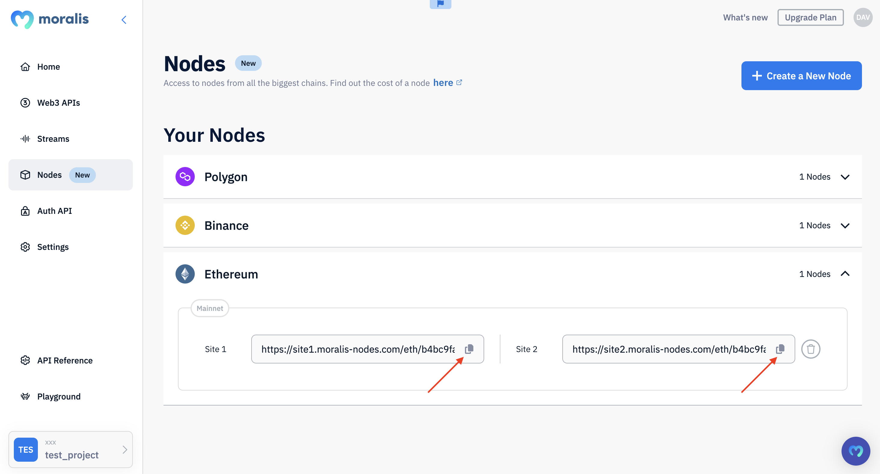Copy Site 2 Ethereum node URL
Image resolution: width=880 pixels, height=474 pixels.
[x=781, y=348]
